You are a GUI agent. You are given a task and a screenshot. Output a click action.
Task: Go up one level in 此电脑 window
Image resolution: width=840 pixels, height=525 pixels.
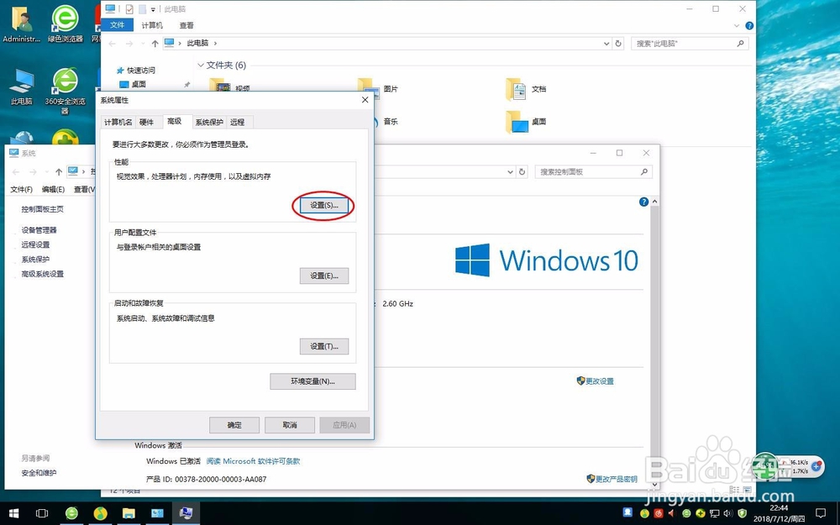[155, 44]
